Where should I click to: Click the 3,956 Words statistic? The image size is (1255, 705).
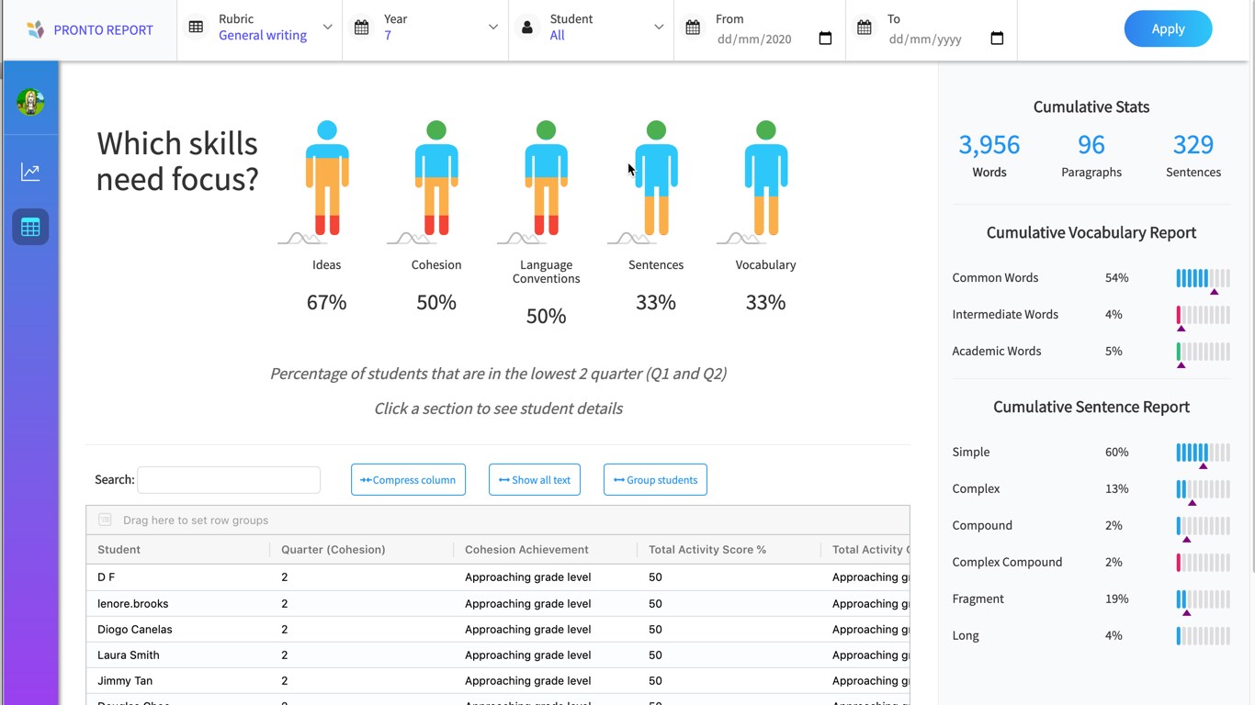tap(989, 154)
